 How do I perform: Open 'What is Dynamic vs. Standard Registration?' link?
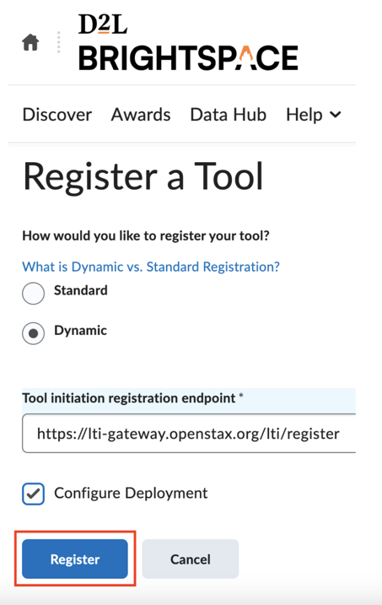tap(151, 267)
